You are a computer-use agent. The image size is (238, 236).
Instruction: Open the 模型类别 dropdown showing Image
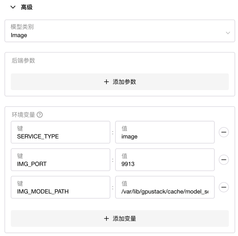click(x=120, y=31)
